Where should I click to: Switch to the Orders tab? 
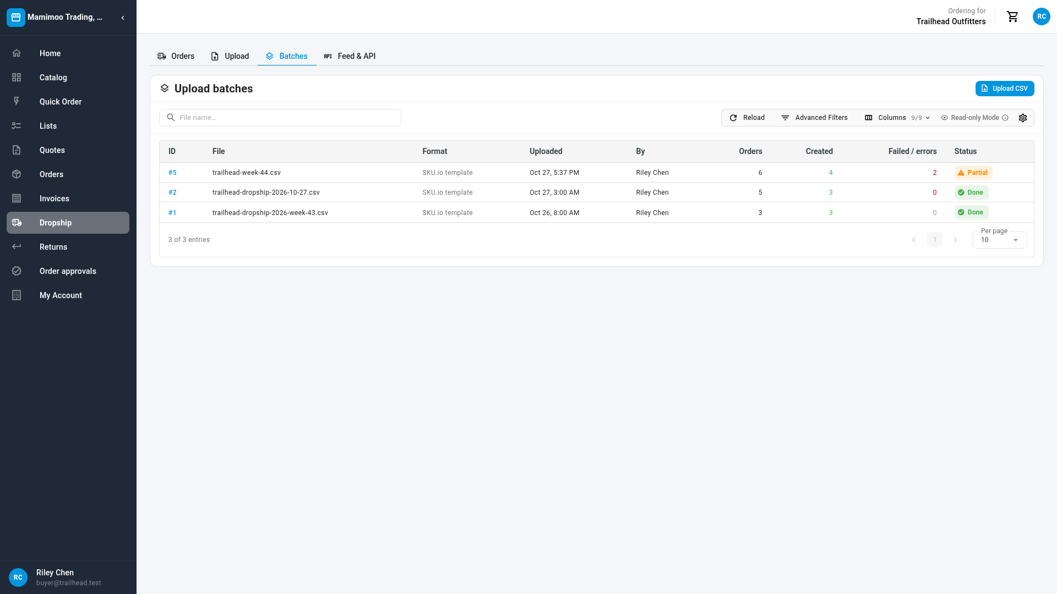coord(176,56)
